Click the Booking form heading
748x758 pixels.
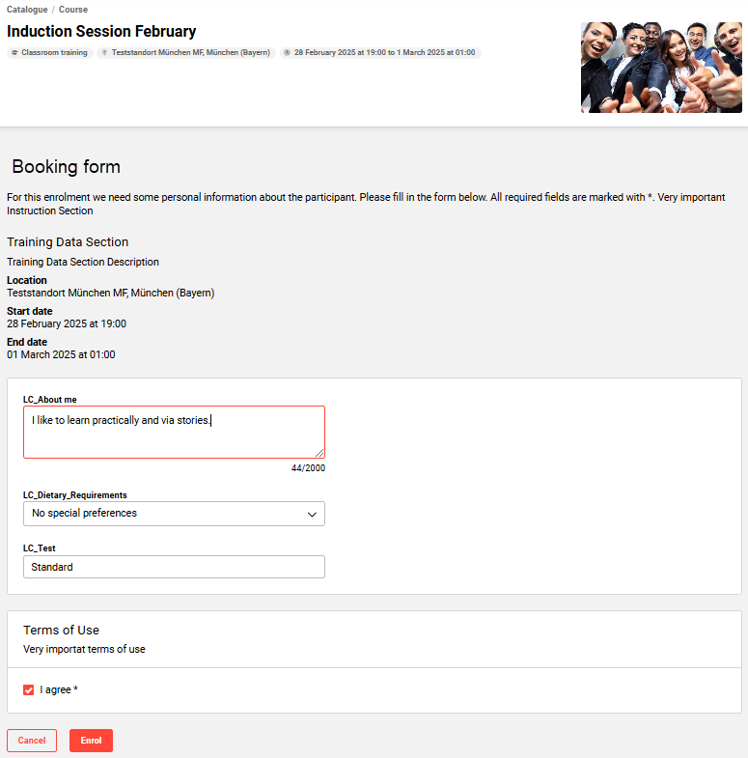tap(66, 167)
